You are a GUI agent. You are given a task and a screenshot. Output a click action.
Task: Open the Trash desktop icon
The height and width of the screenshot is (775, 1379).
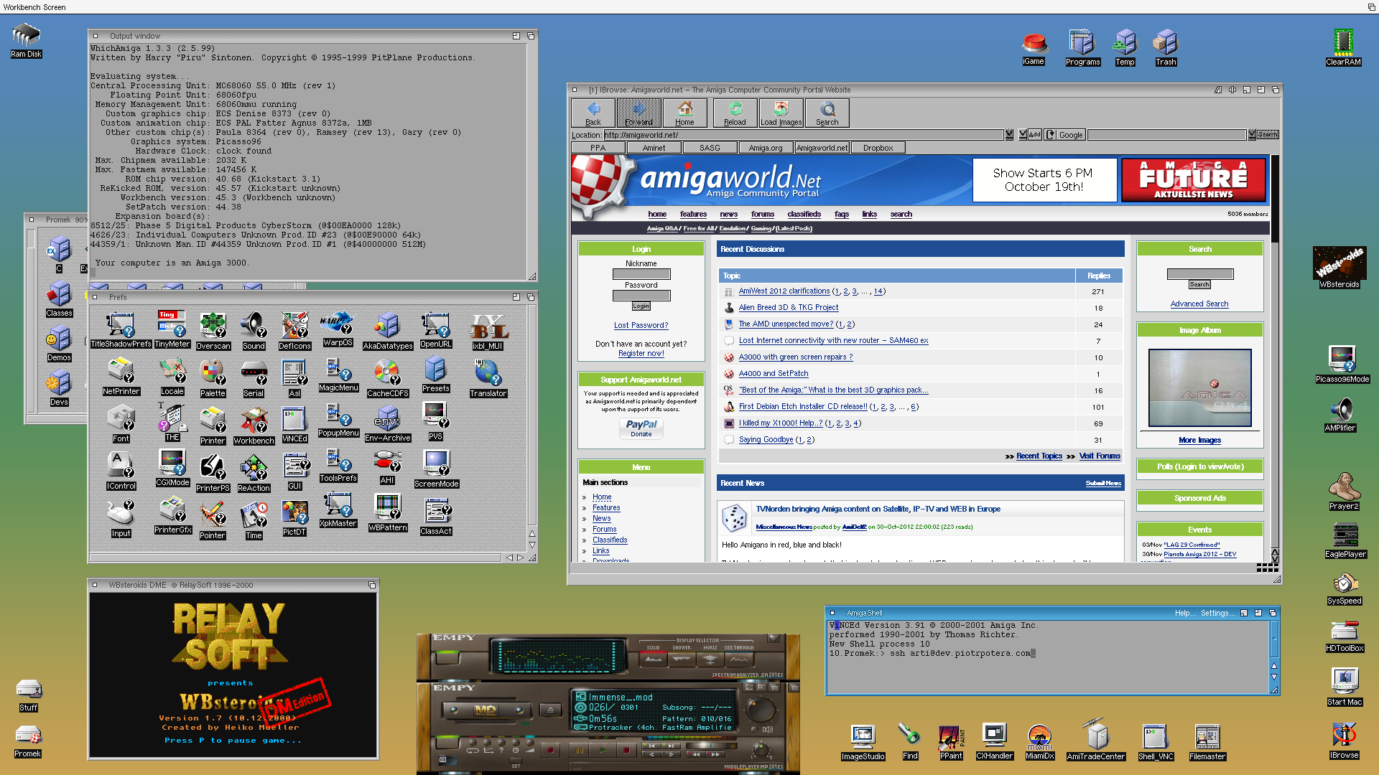tap(1166, 47)
